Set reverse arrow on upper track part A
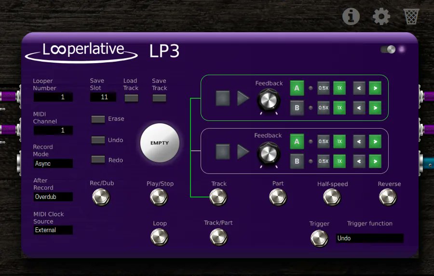 click(x=359, y=88)
